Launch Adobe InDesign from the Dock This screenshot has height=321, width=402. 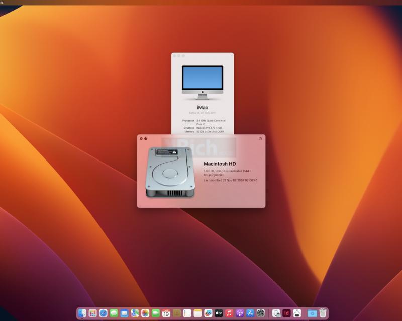click(286, 313)
